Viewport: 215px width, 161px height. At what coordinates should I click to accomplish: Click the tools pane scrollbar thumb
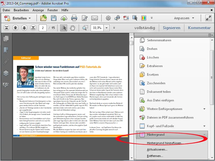[x=212, y=78]
